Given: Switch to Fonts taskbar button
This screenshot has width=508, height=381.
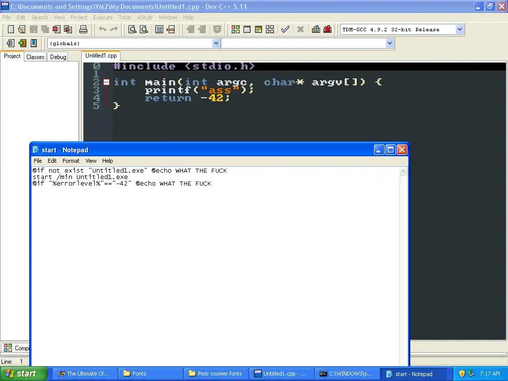Looking at the screenshot, I should tap(150, 374).
